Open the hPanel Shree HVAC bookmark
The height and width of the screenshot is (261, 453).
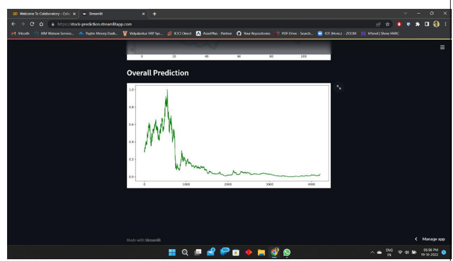pos(380,34)
